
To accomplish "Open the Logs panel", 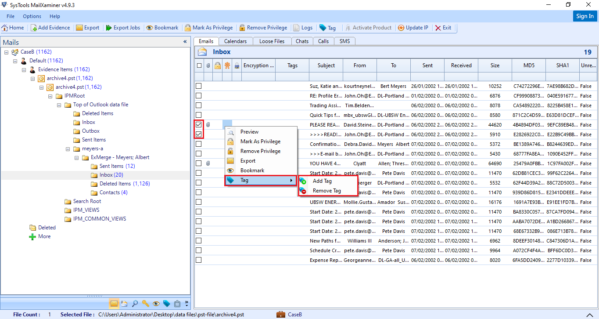I will [303, 27].
